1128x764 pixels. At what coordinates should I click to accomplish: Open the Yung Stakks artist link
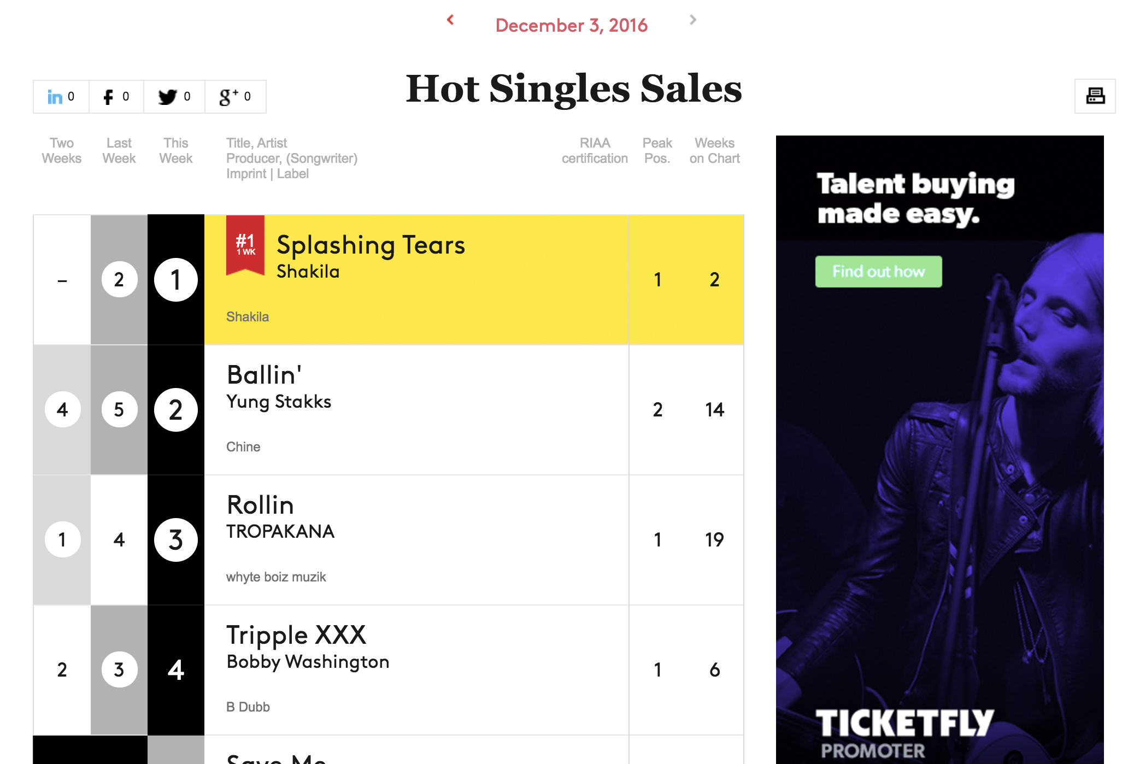point(279,402)
